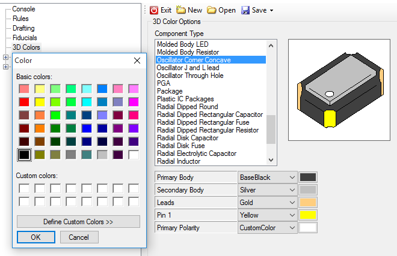
Task: Select Fiducials in the tree
Action: (x=25, y=38)
